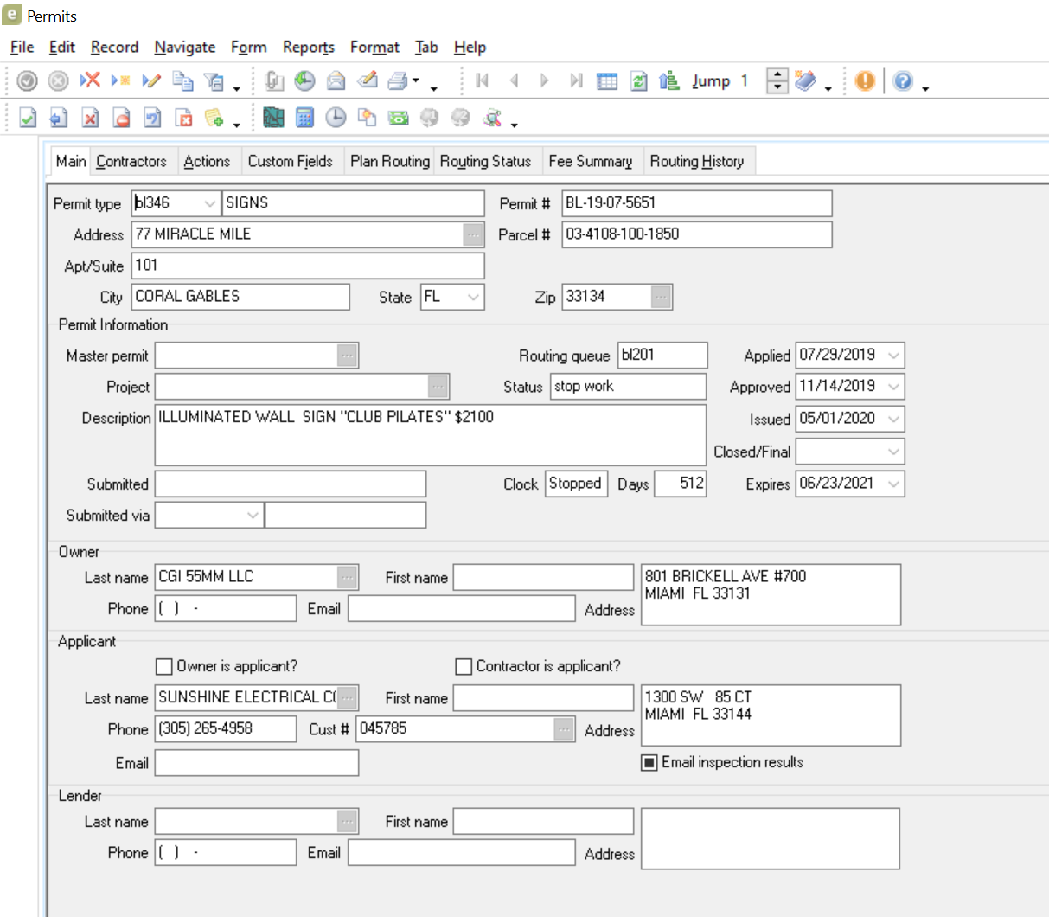Open the Expires date dropdown

(x=894, y=484)
